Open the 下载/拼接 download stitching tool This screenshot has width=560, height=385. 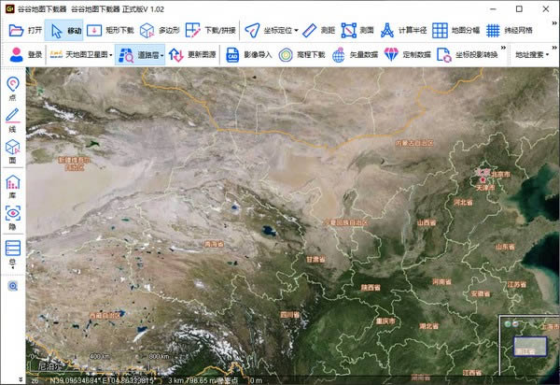(x=211, y=31)
